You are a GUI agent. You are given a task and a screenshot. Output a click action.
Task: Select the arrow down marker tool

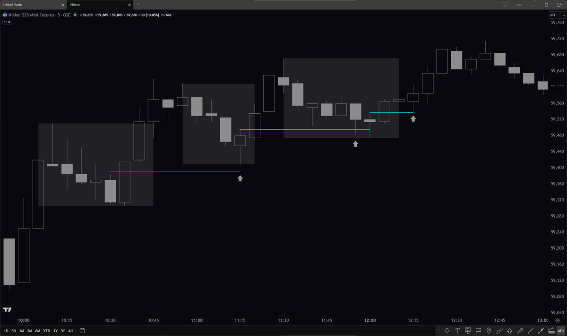[x=447, y=331]
